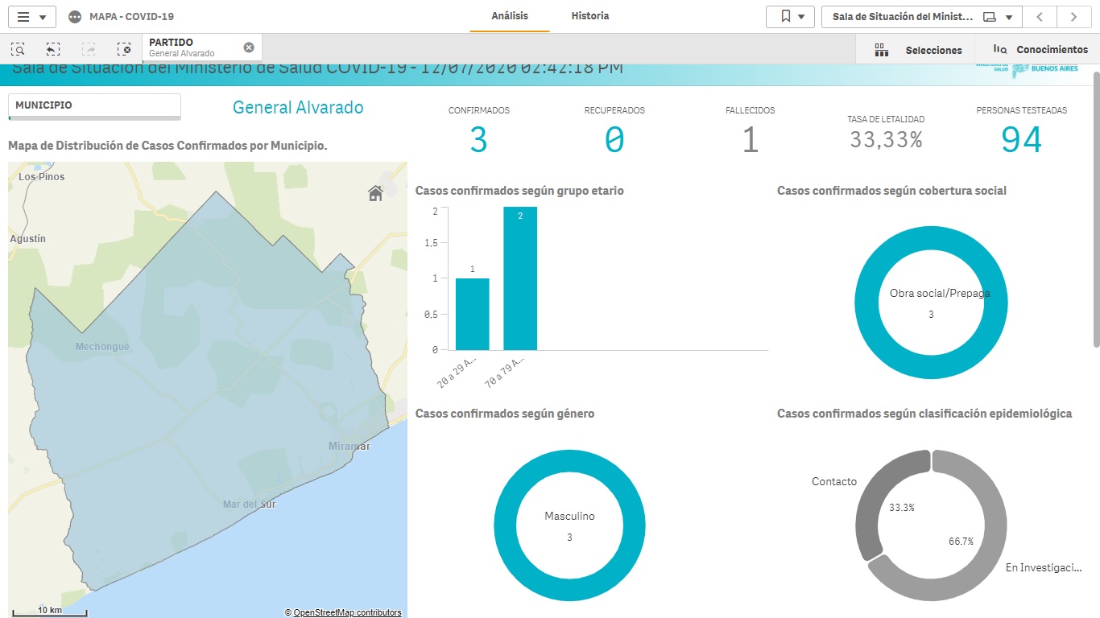Follow the OpenStreetMap contributors link
The width and height of the screenshot is (1100, 618).
(x=347, y=612)
